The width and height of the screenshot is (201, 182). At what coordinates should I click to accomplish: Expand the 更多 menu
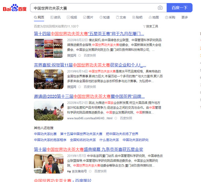[185, 17]
